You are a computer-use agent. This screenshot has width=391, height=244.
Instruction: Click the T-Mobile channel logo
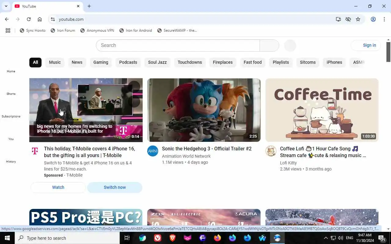point(35,151)
